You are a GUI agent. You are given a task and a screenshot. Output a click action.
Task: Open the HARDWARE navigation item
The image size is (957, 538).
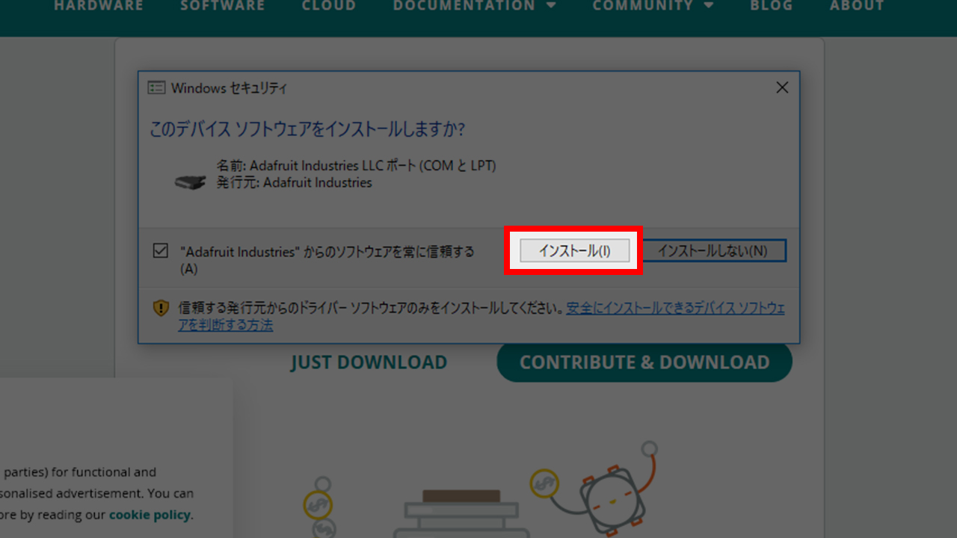tap(99, 6)
